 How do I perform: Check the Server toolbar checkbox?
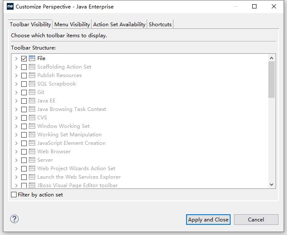pyautogui.click(x=24, y=160)
